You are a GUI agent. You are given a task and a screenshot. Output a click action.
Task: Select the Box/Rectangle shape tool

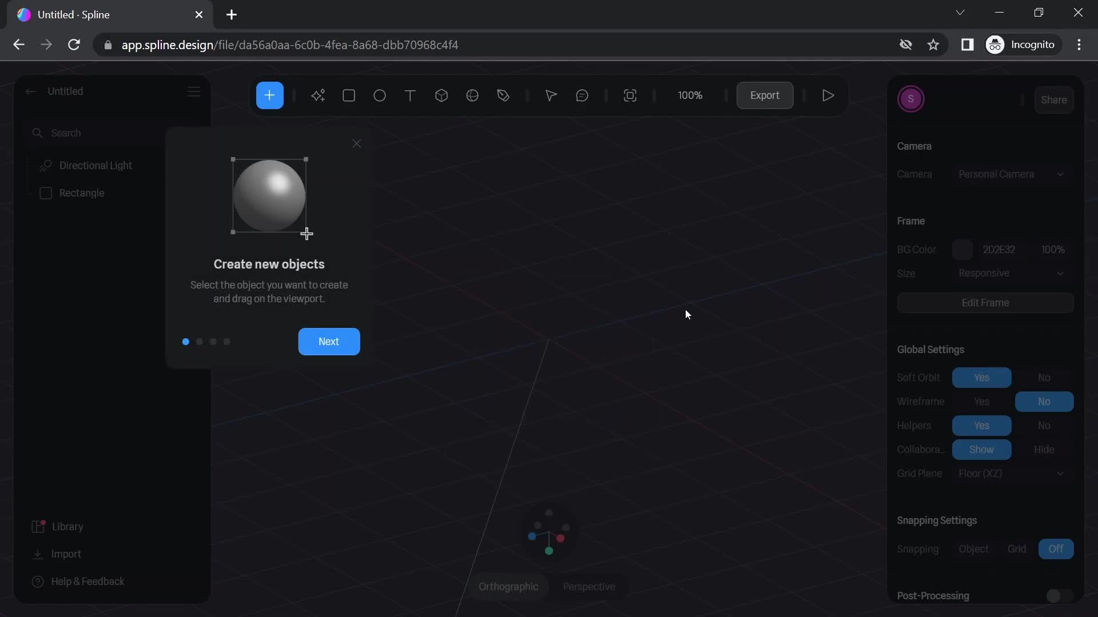[348, 95]
